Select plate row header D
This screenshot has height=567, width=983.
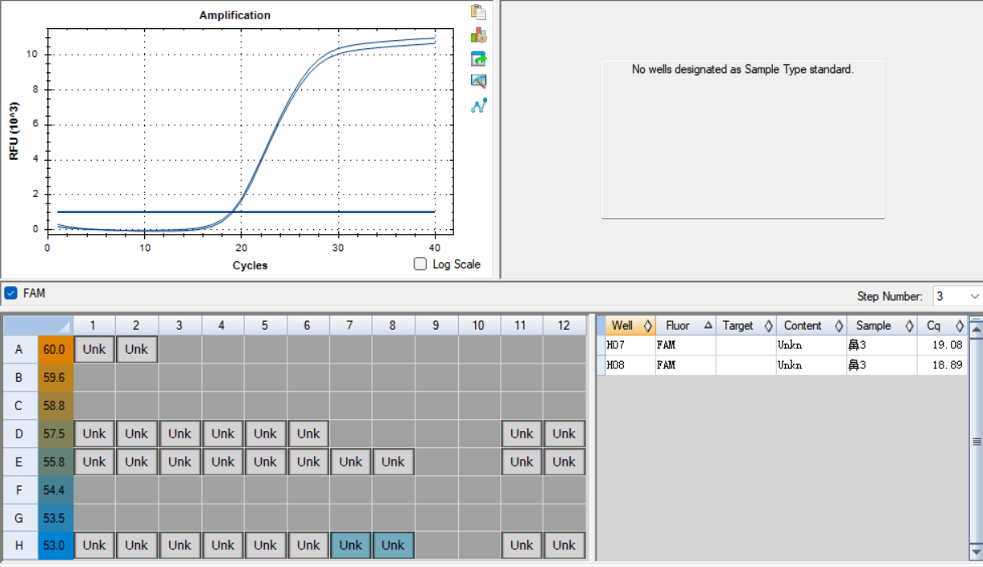click(x=19, y=433)
